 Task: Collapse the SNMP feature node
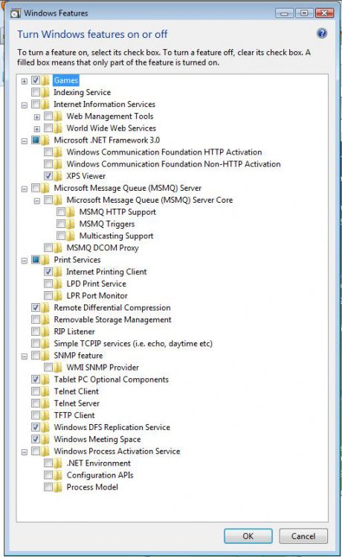(x=25, y=356)
